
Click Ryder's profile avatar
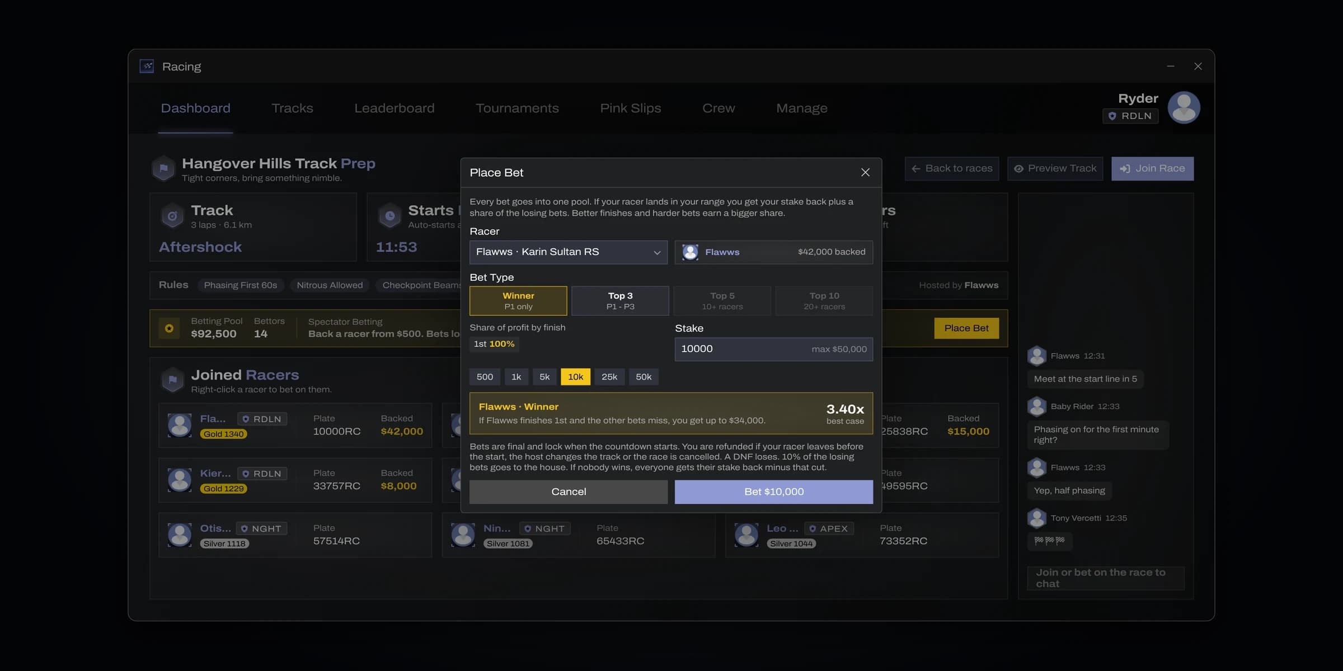click(x=1184, y=107)
